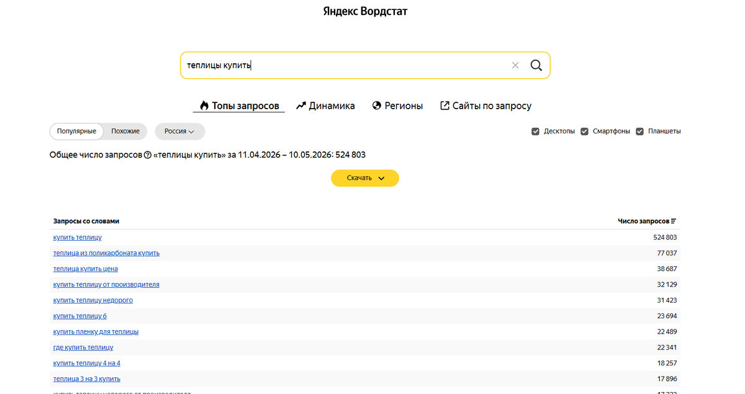This screenshot has width=745, height=394.
Task: Select the 18 257 count cell
Action: point(667,363)
